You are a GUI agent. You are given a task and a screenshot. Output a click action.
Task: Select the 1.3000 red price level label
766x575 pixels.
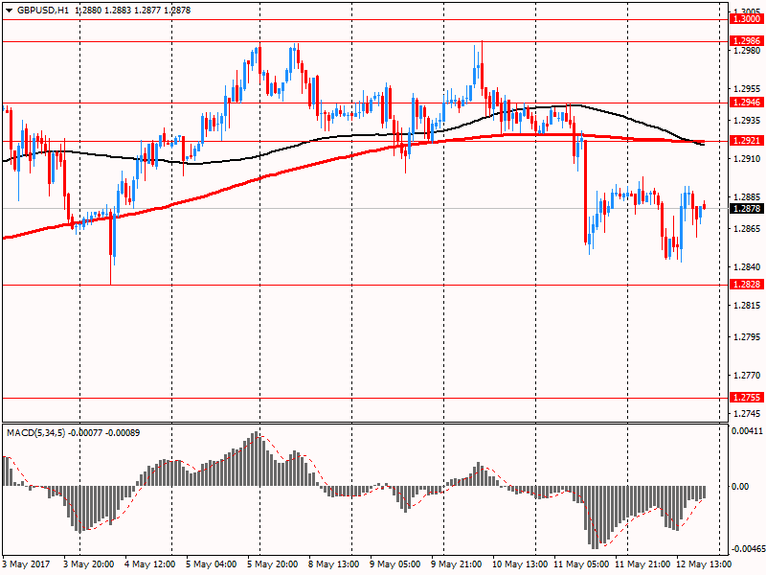[747, 19]
